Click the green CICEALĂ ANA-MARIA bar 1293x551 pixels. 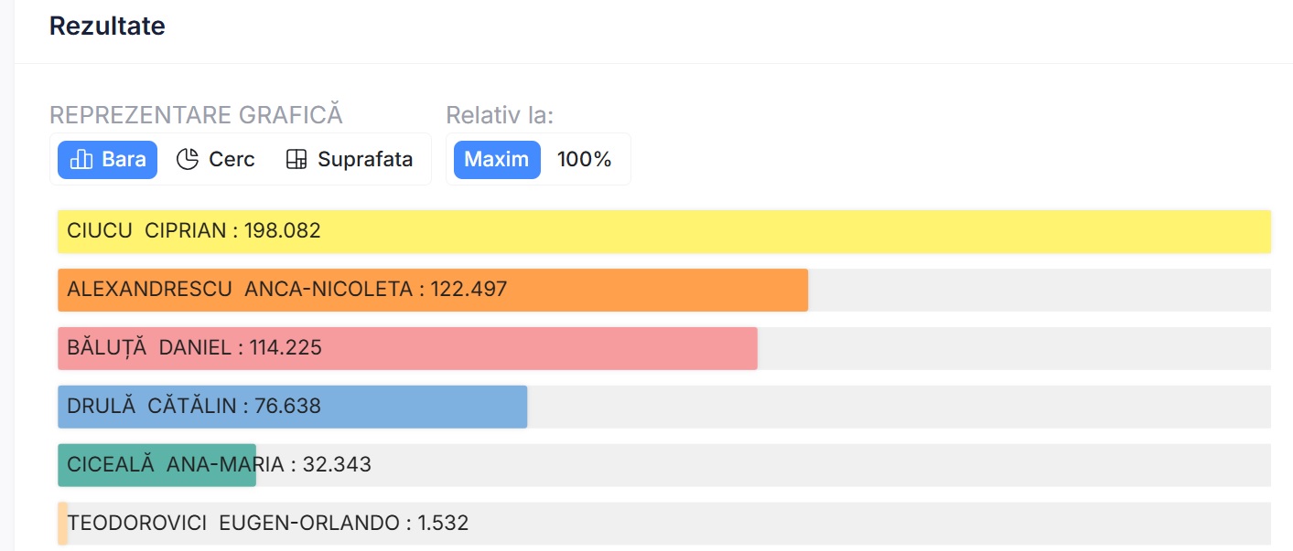(156, 465)
